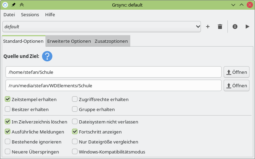This screenshot has height=159, width=255.
Task: Click the add session plus icon
Action: coord(208,27)
